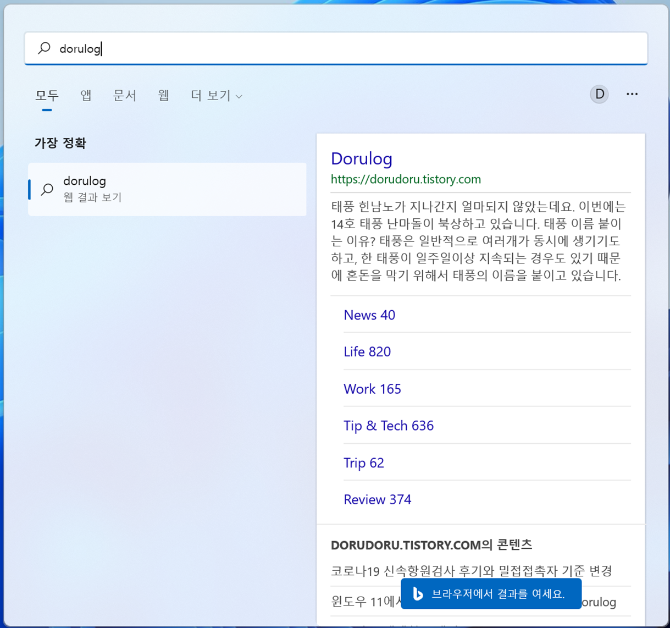670x628 pixels.
Task: Expand the 더 보기 dropdown
Action: [x=217, y=96]
